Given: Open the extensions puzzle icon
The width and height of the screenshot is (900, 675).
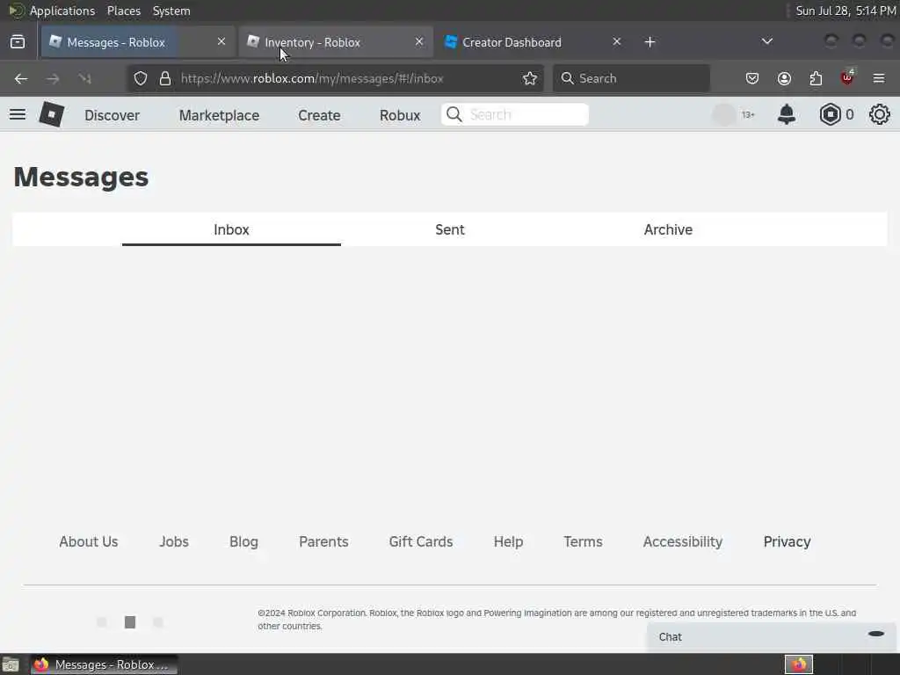Looking at the screenshot, I should tap(816, 78).
